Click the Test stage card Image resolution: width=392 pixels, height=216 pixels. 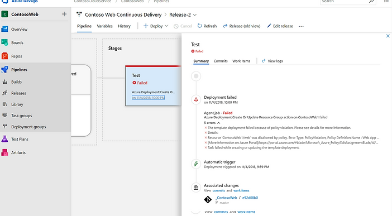tap(153, 85)
